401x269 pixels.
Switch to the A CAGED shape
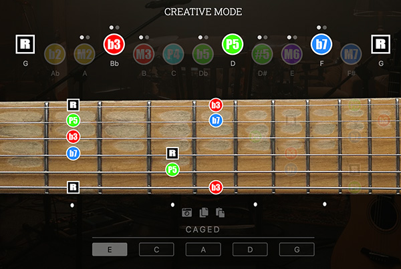click(x=203, y=250)
